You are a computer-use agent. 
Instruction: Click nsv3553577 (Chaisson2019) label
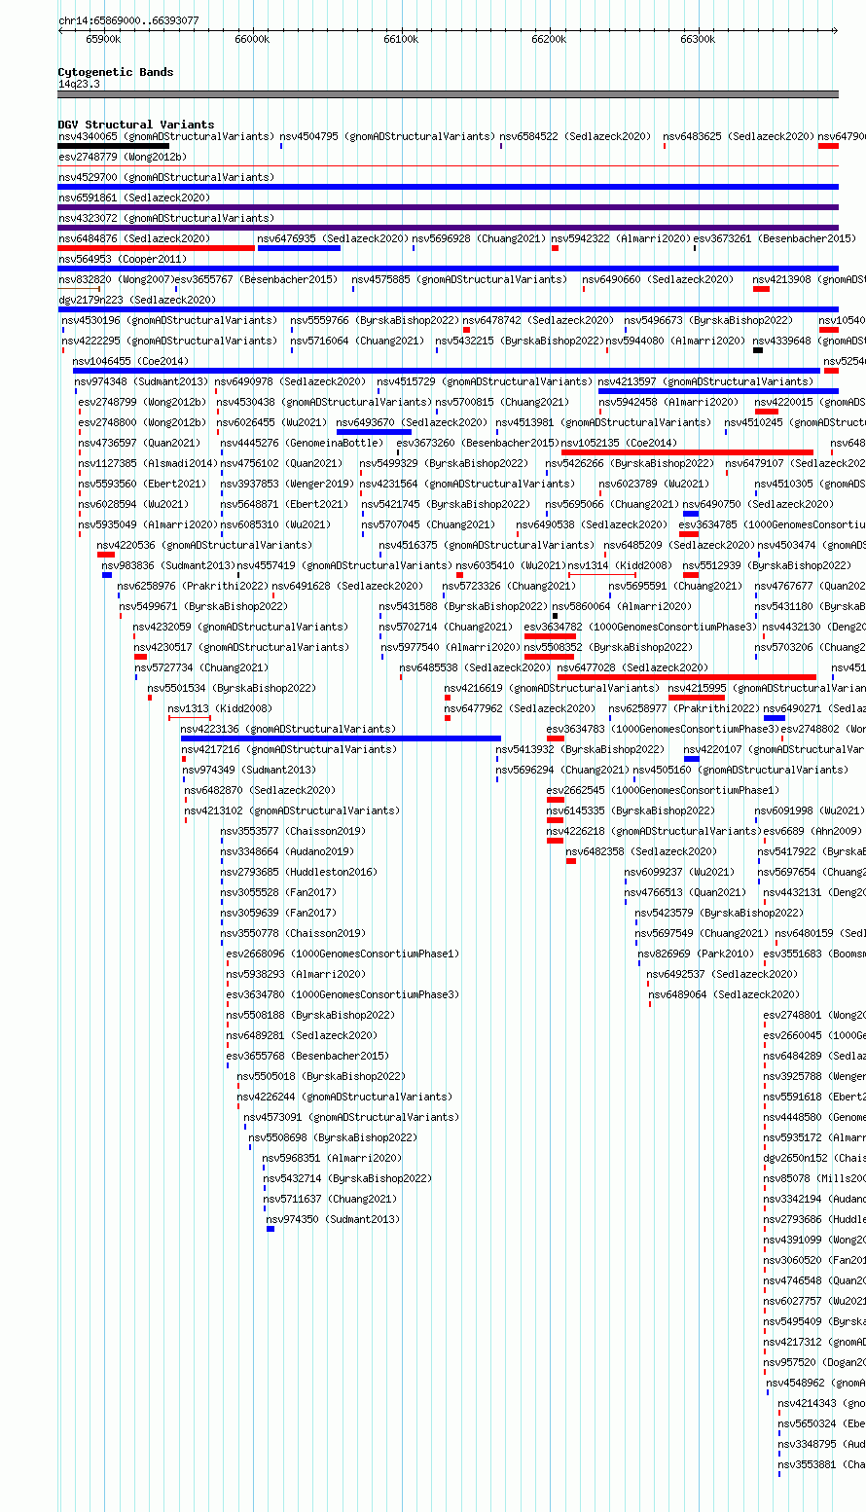point(293,831)
